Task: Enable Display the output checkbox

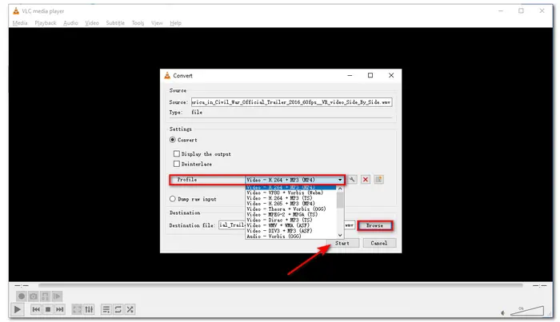Action: click(x=177, y=153)
